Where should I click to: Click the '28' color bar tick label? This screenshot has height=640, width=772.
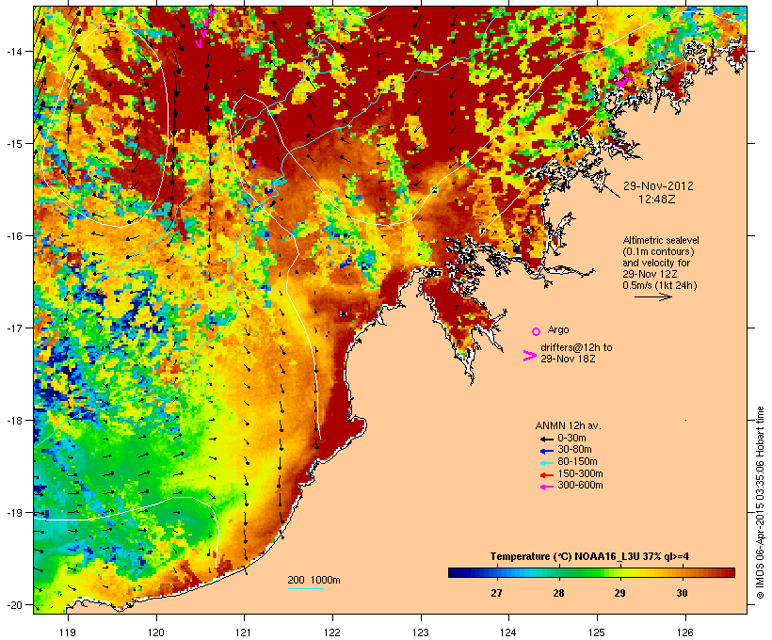point(558,593)
